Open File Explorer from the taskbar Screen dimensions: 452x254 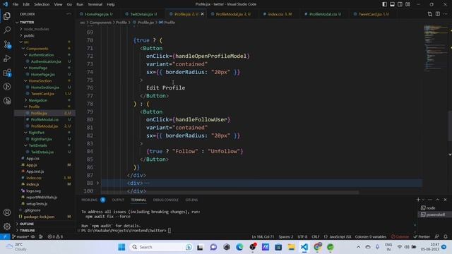(x=292, y=247)
